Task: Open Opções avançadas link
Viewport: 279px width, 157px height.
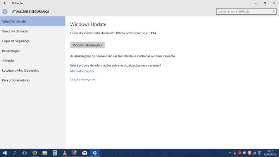Action: coord(83,79)
